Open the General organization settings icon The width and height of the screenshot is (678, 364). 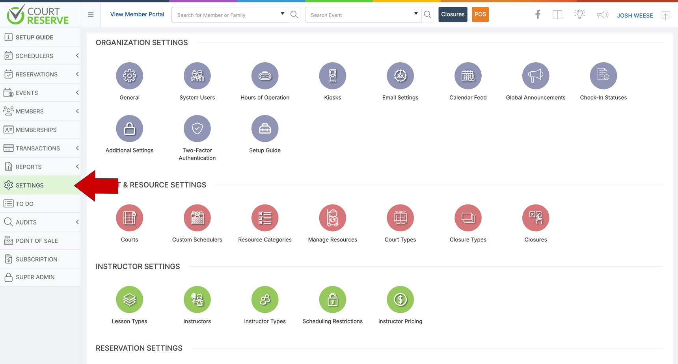pyautogui.click(x=129, y=76)
